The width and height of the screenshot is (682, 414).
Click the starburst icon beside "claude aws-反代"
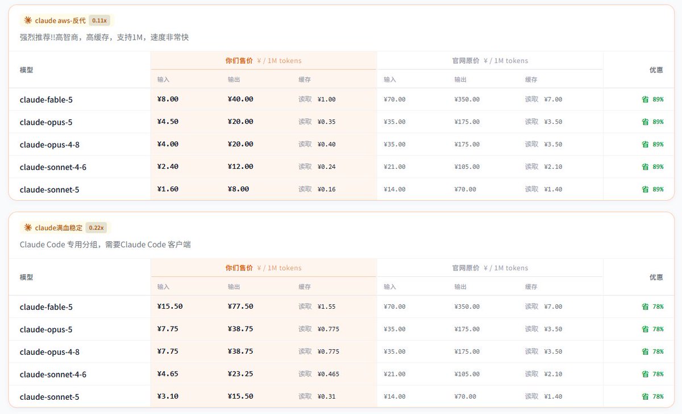[x=28, y=20]
